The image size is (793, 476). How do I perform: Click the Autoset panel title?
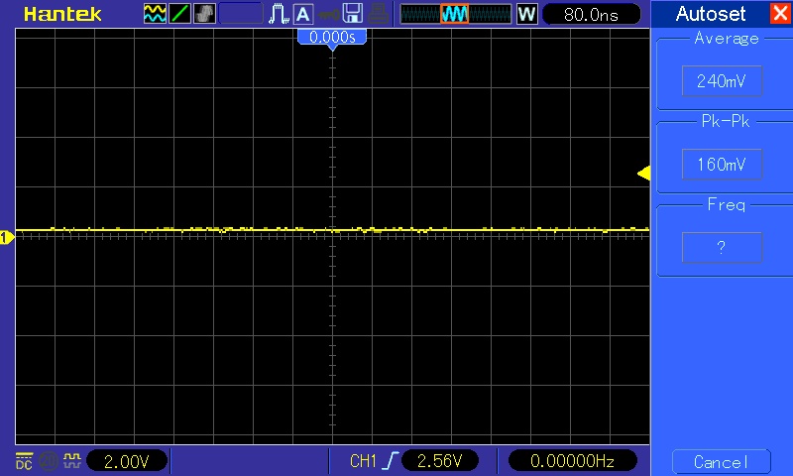pyautogui.click(x=709, y=14)
